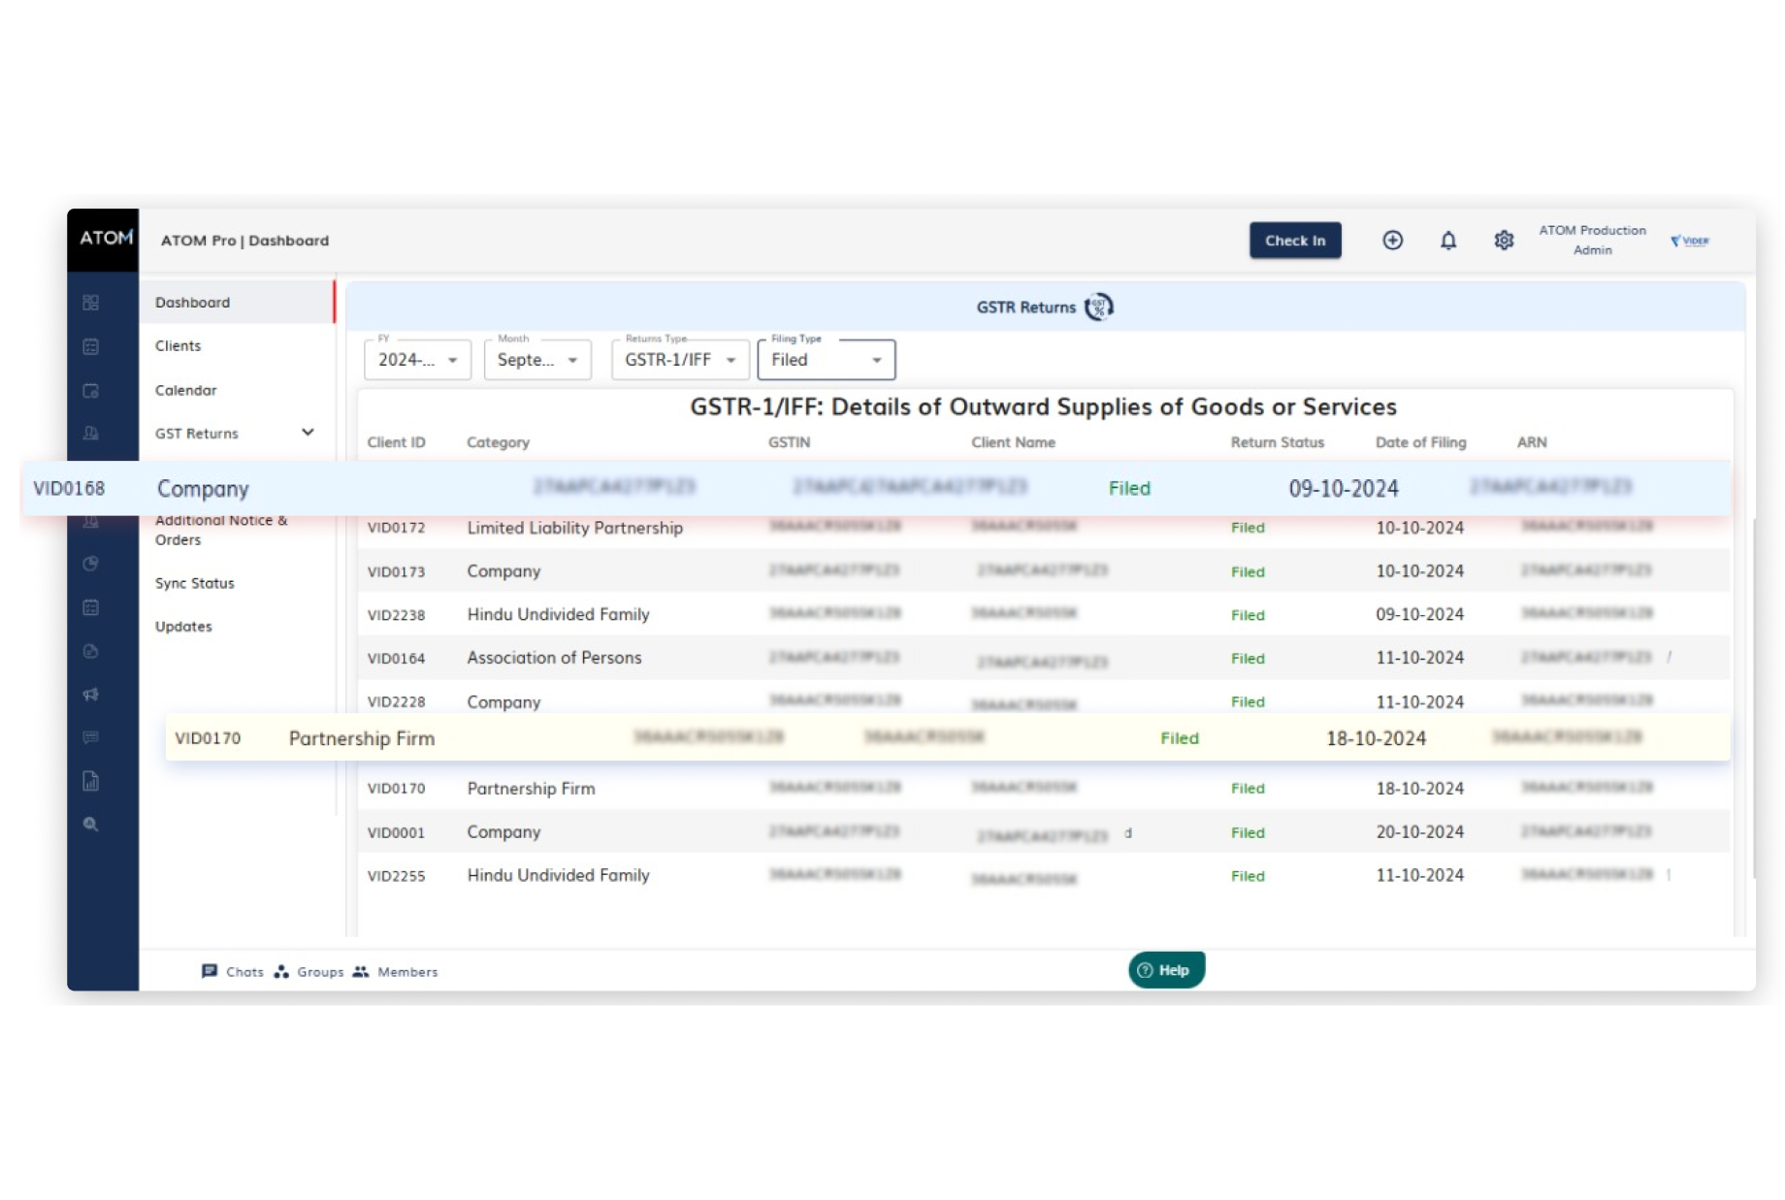Open Chats link in footer

point(244,972)
